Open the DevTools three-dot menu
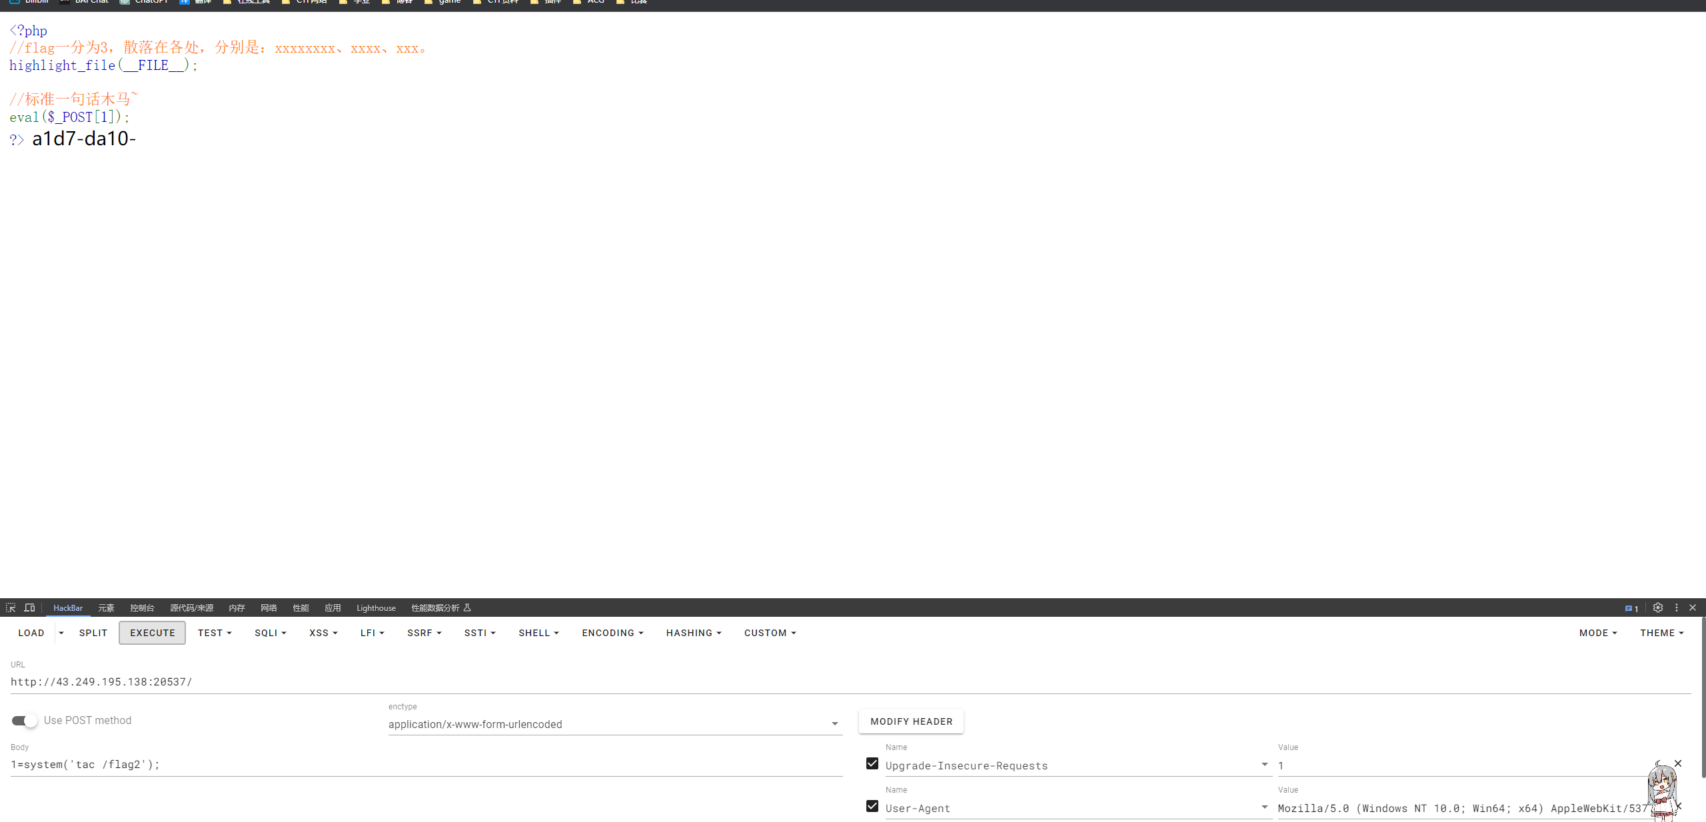 [x=1676, y=608]
